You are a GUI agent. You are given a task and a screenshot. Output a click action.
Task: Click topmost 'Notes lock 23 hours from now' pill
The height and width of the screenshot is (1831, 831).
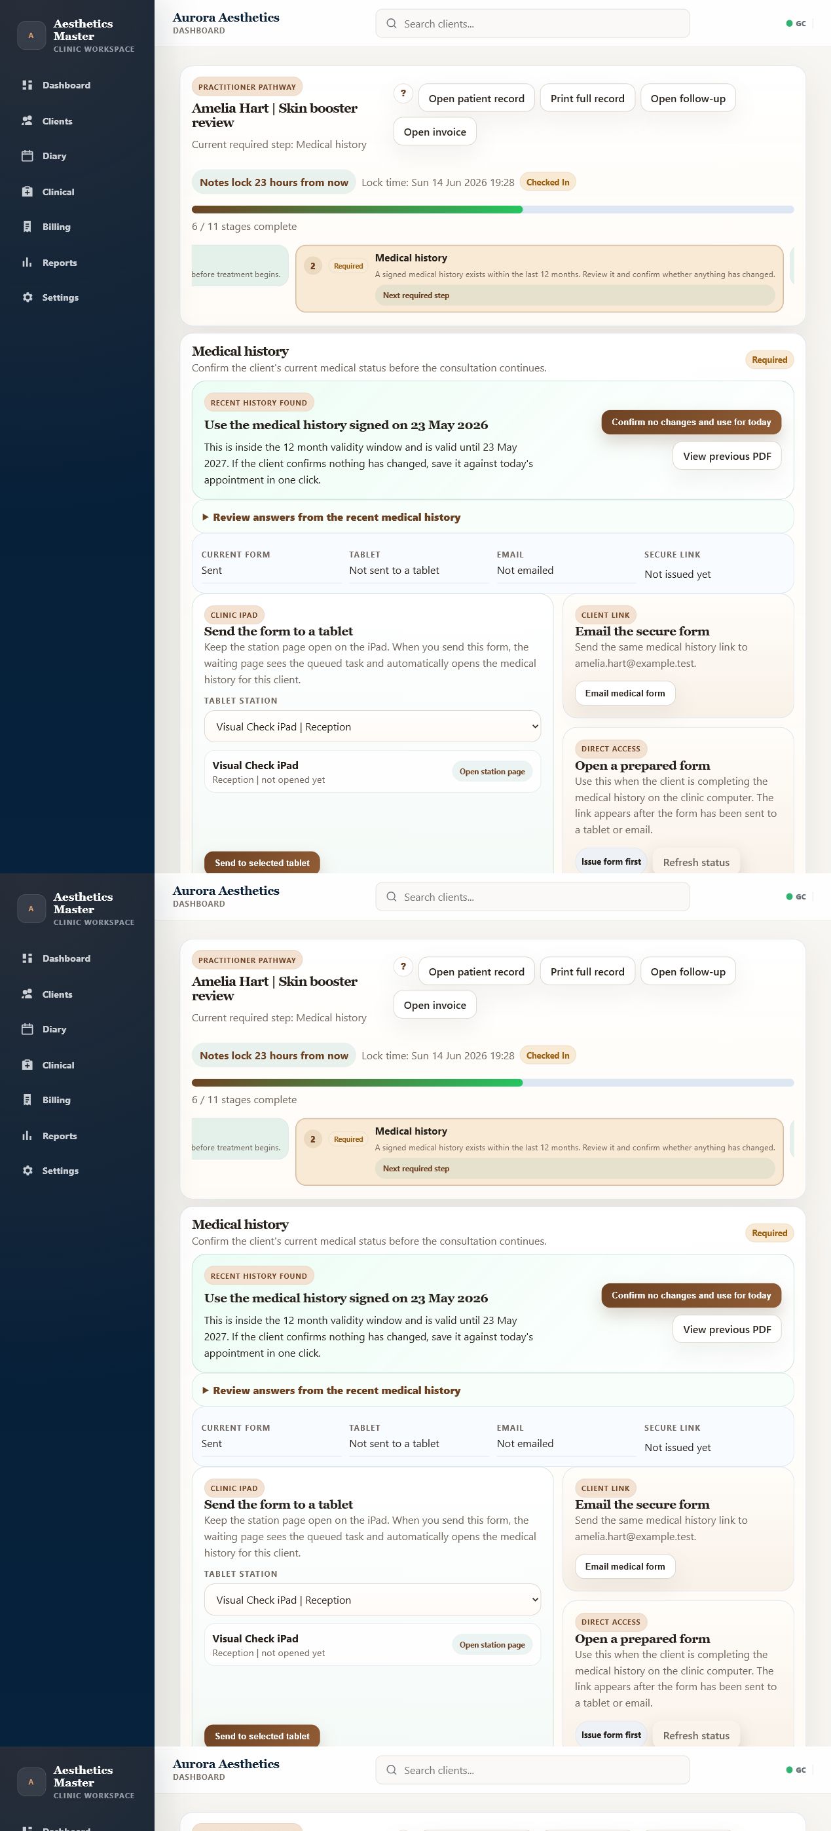coord(274,182)
